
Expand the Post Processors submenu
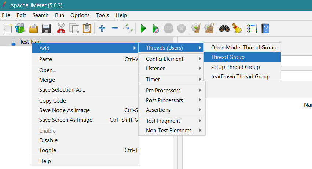[171, 100]
